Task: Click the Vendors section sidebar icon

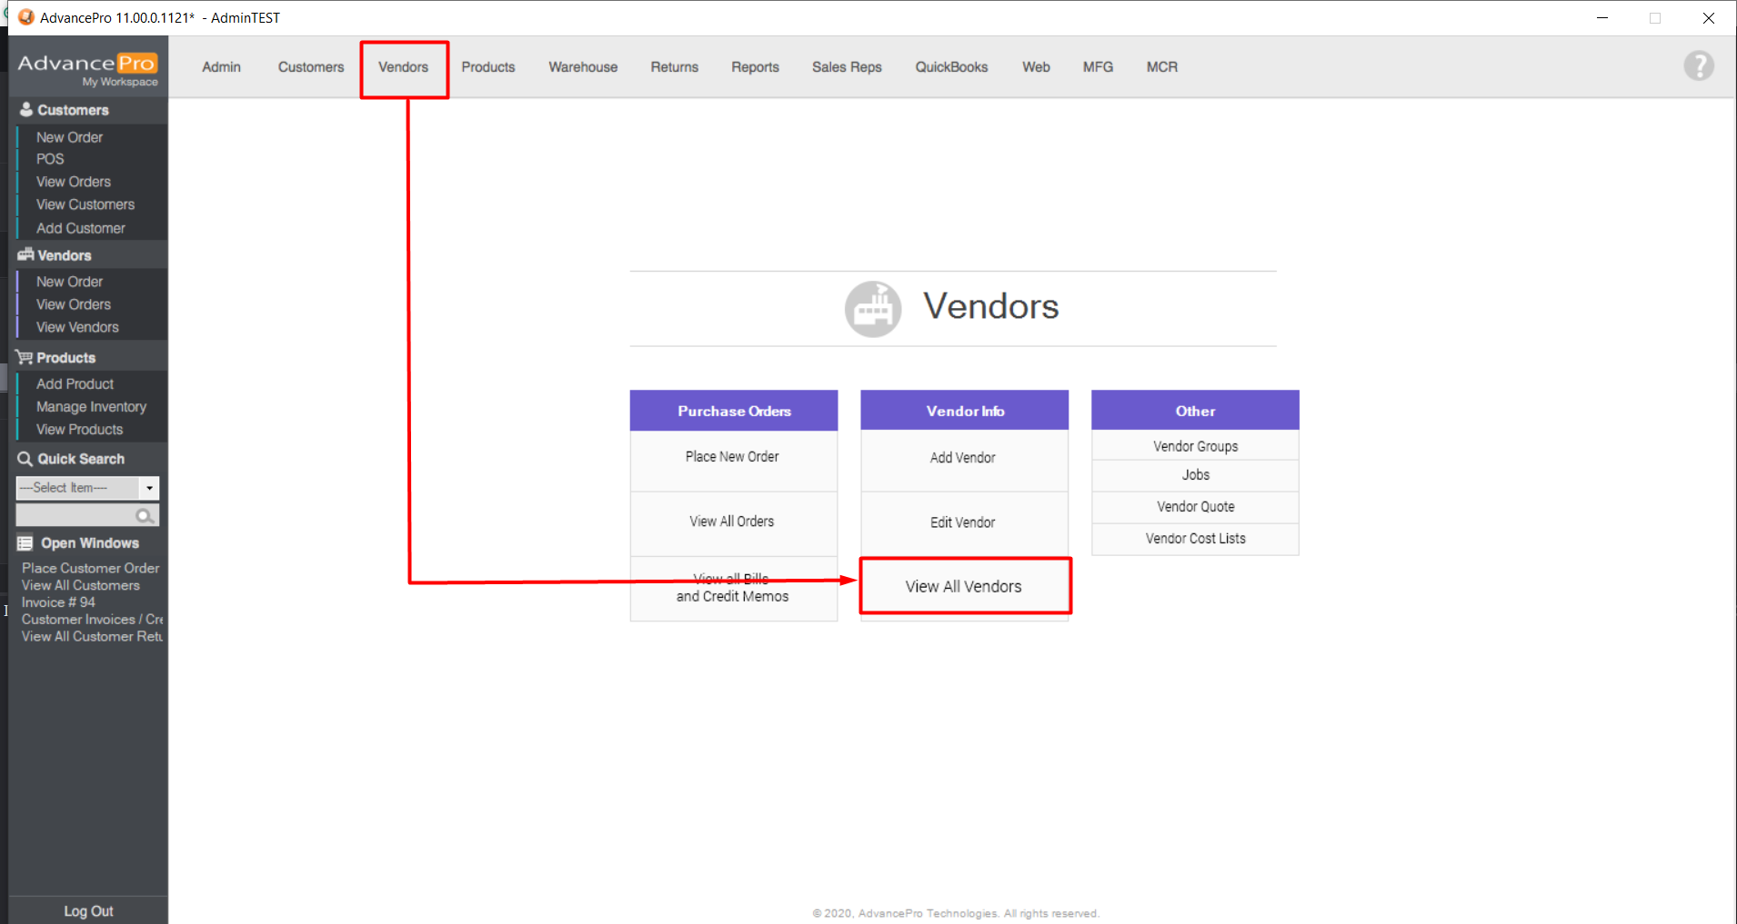Action: coord(25,254)
